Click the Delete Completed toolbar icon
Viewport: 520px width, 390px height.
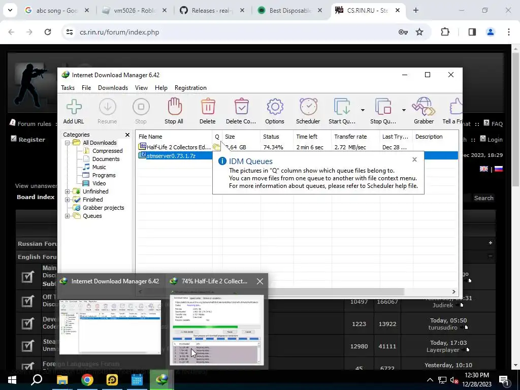241,107
